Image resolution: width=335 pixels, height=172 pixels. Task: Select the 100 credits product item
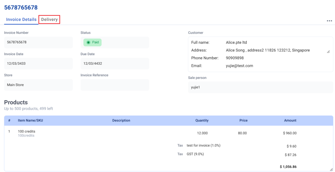tap(26, 132)
